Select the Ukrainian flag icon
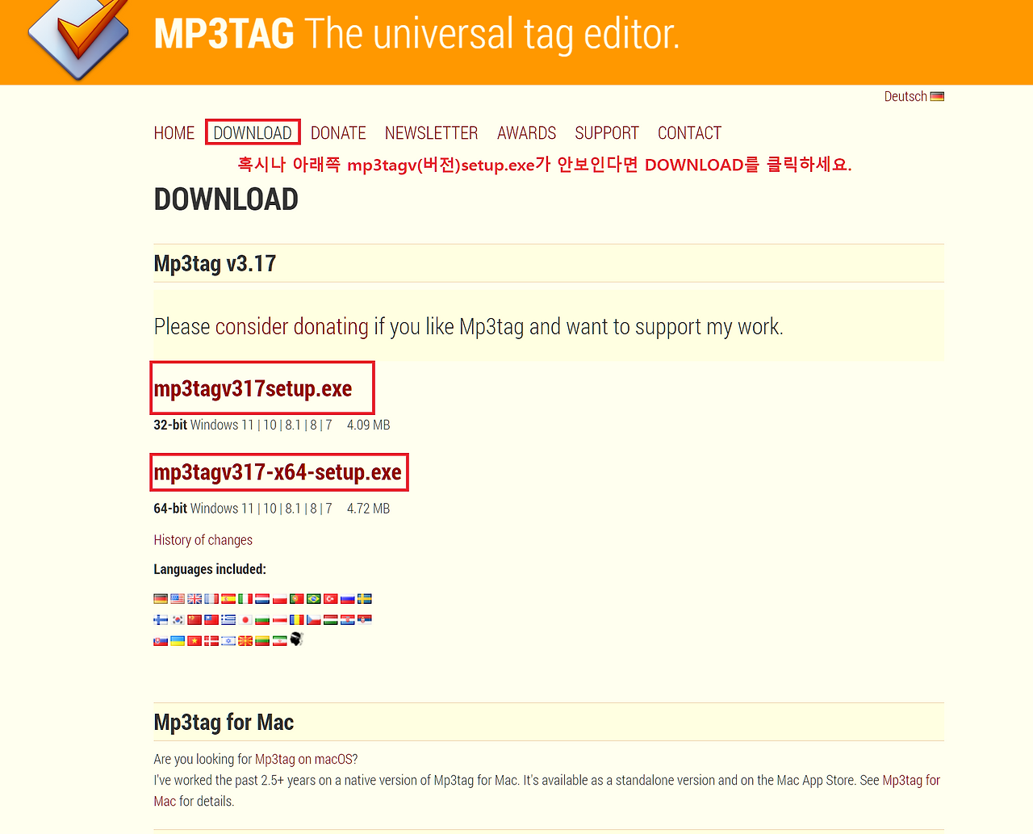The height and width of the screenshot is (834, 1033). tap(178, 641)
